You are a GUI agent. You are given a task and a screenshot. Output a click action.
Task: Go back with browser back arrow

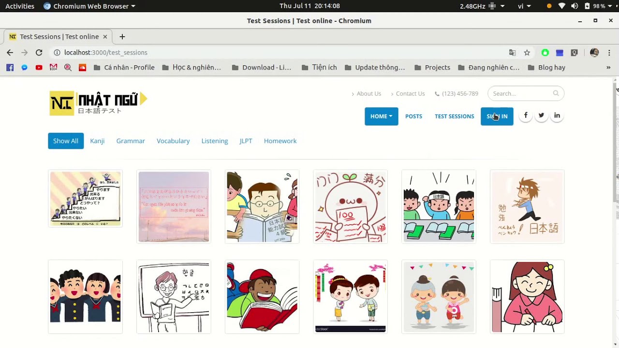pos(10,52)
